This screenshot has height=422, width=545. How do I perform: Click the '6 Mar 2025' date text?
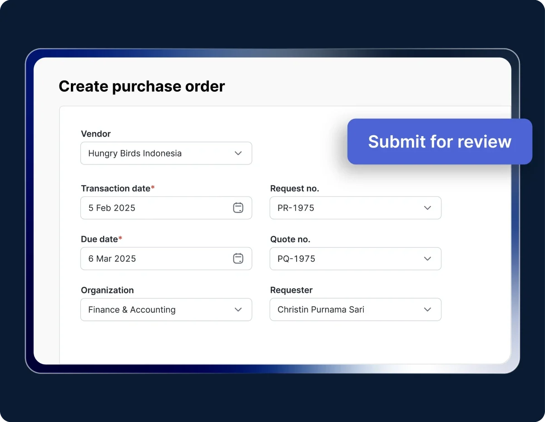point(112,259)
